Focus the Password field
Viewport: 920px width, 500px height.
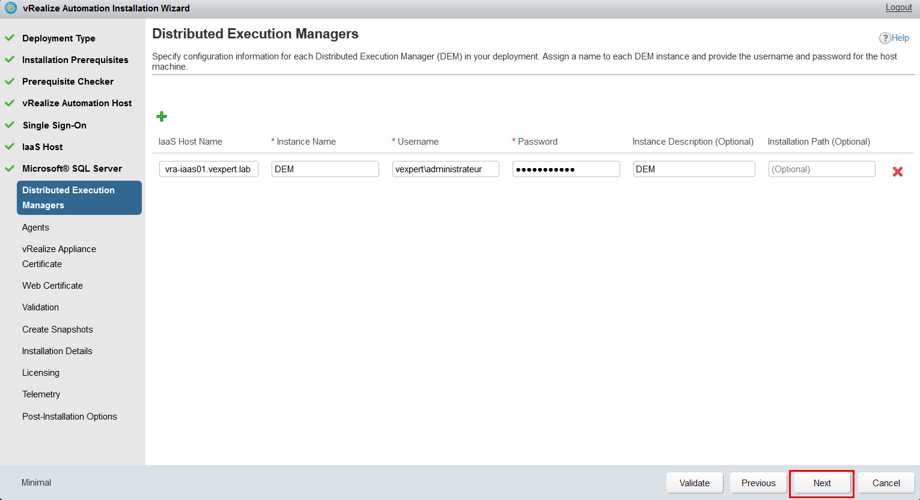tap(566, 169)
